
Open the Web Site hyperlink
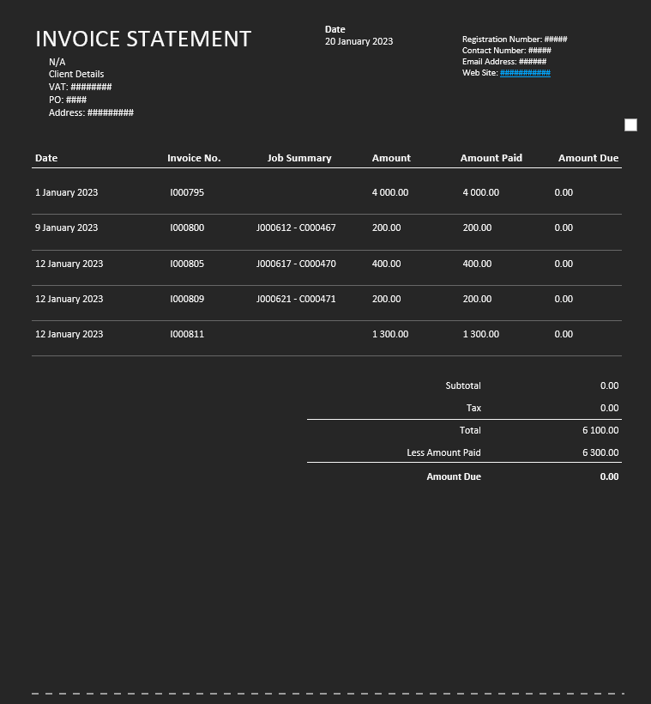click(525, 73)
